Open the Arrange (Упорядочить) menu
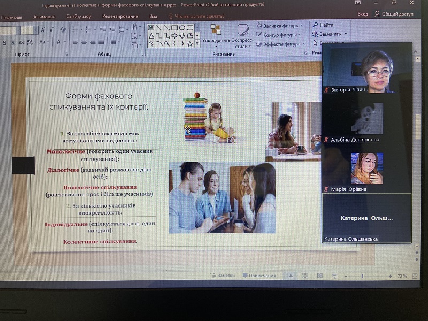This screenshot has width=428, height=321. 216,35
